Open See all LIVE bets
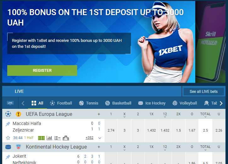The height and width of the screenshot is (164, 228). [203, 92]
